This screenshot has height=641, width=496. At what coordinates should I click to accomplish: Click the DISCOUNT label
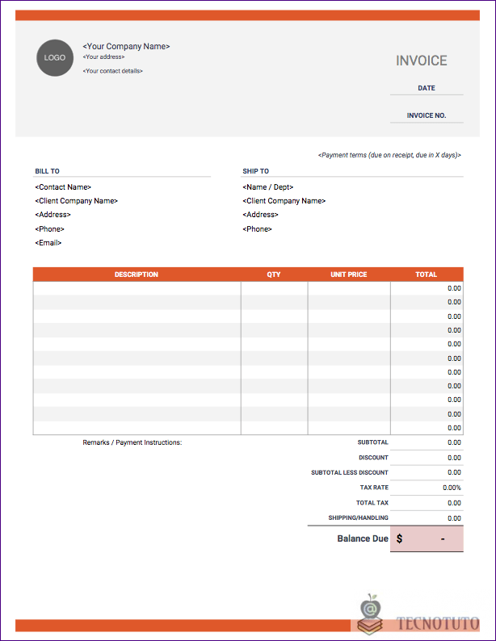point(373,458)
